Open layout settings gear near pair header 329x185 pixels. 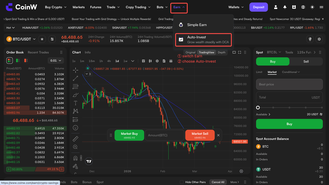click(319, 39)
